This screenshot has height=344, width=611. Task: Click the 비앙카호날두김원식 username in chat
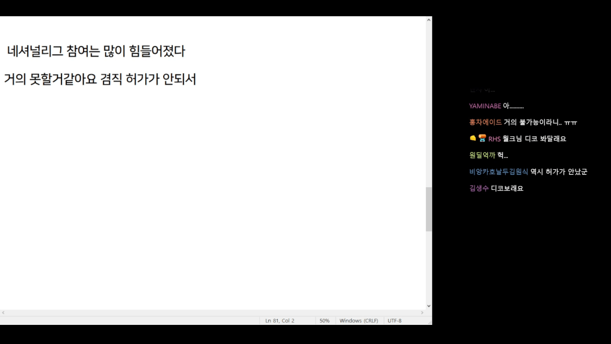[498, 172]
